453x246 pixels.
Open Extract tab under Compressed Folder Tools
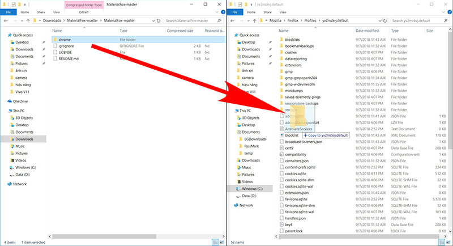click(84, 12)
